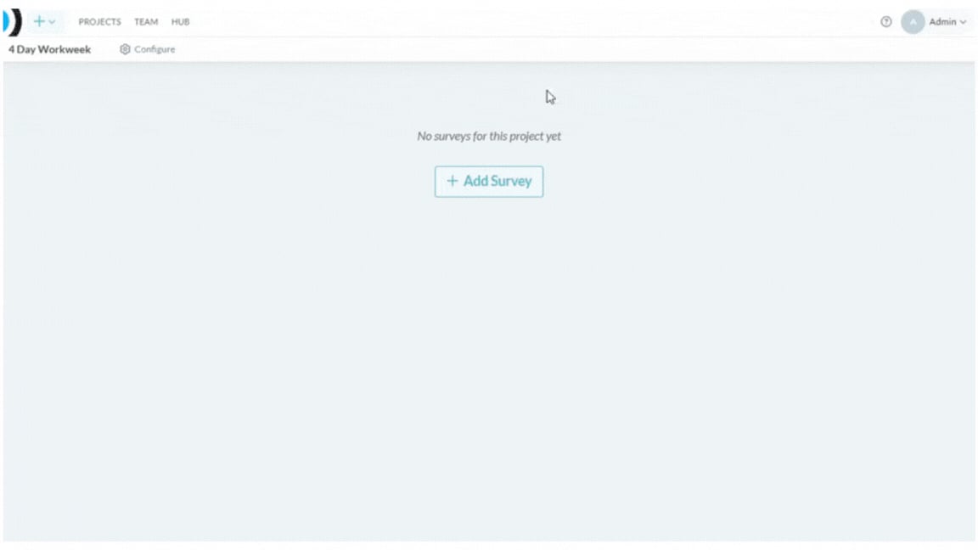Click the help question mark icon

point(885,22)
